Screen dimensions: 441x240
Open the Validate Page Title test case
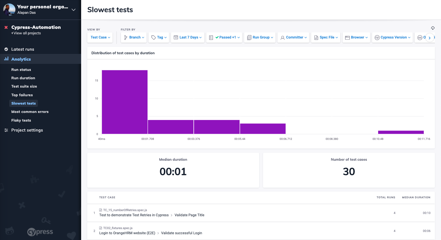pyautogui.click(x=190, y=215)
